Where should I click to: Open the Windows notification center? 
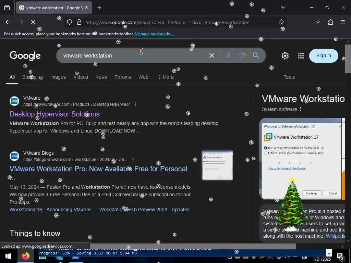(340, 257)
